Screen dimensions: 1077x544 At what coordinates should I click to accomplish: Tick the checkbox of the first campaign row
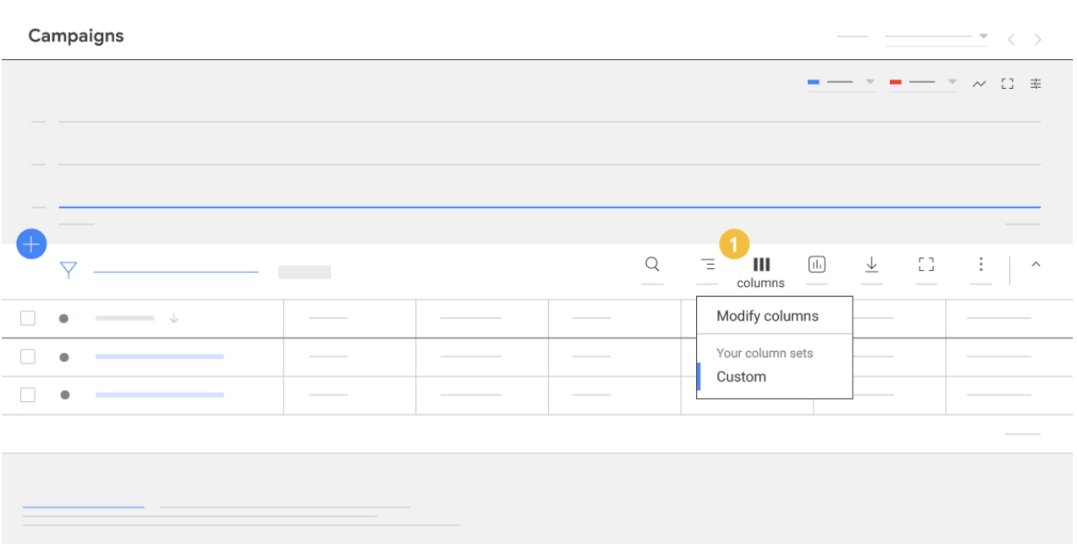pyautogui.click(x=28, y=357)
